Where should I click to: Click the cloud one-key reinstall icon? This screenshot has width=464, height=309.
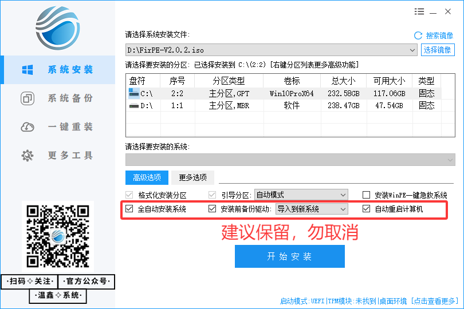pyautogui.click(x=27, y=127)
